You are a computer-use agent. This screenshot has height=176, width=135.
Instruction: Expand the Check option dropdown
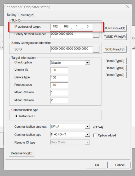pyautogui.click(x=87, y=63)
